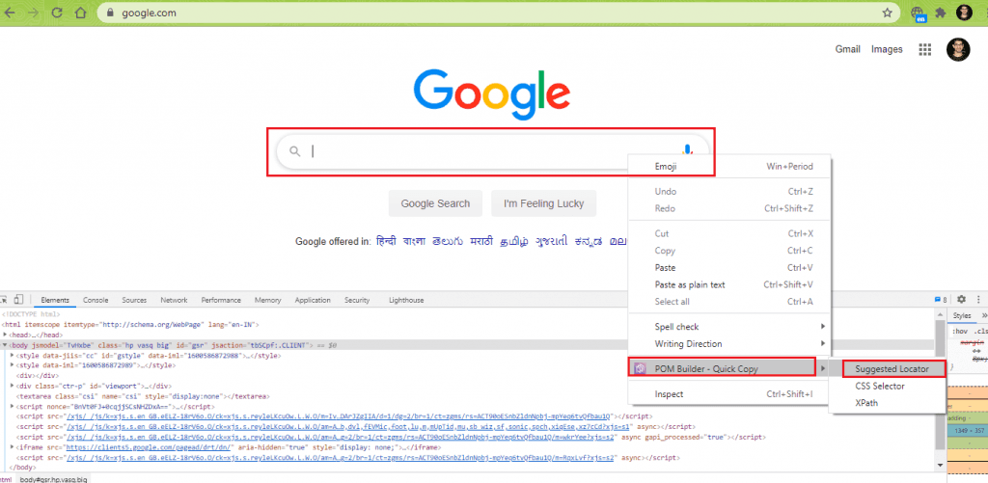This screenshot has height=483, width=988.
Task: Open the clients5.google.com iframe src link
Action: (x=150, y=447)
